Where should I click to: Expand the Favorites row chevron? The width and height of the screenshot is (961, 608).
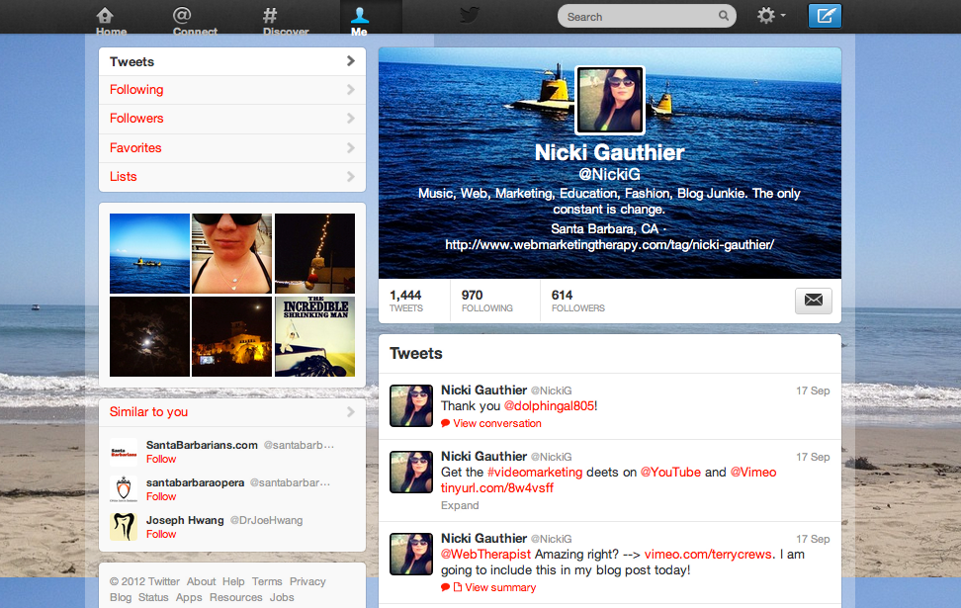click(351, 147)
